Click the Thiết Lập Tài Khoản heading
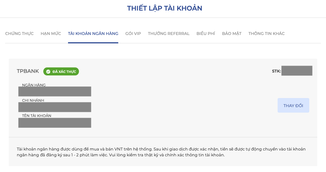 click(x=164, y=8)
